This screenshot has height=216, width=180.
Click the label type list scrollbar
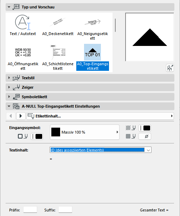pyautogui.click(x=115, y=25)
